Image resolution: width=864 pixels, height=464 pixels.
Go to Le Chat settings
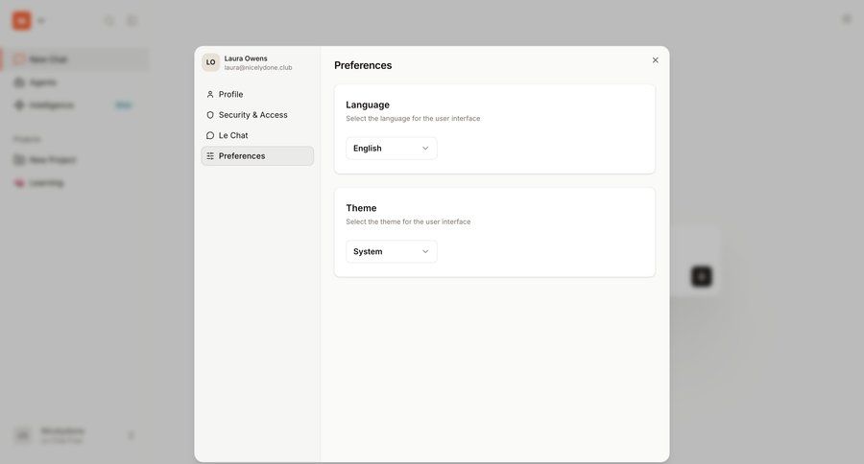257,135
